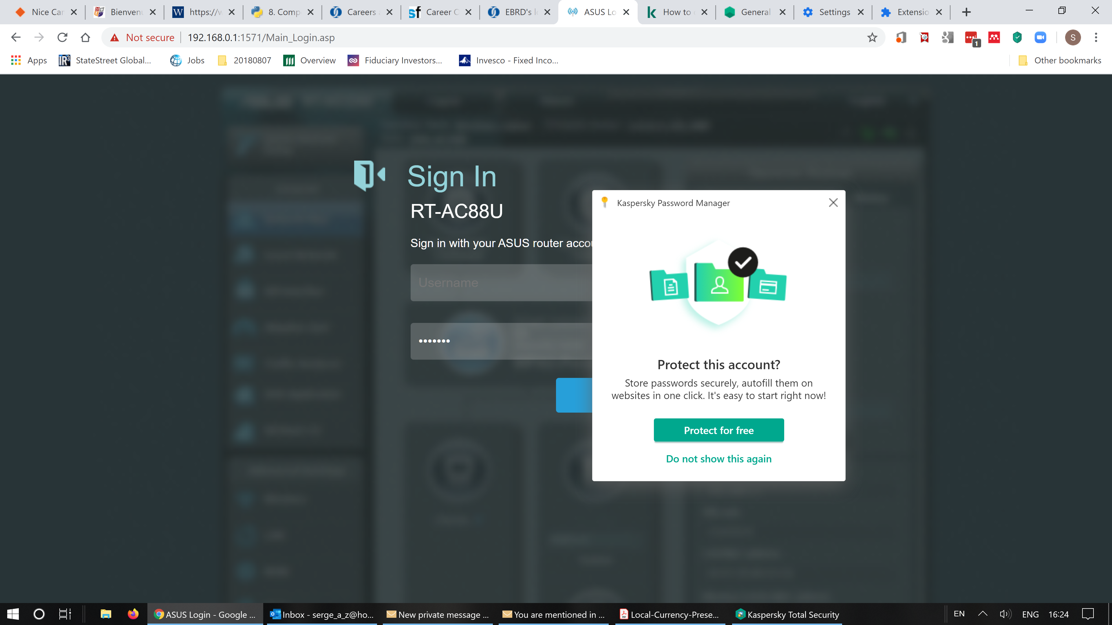Open the Zoom extension icon
Screen dimensions: 1112x625
(1040, 38)
